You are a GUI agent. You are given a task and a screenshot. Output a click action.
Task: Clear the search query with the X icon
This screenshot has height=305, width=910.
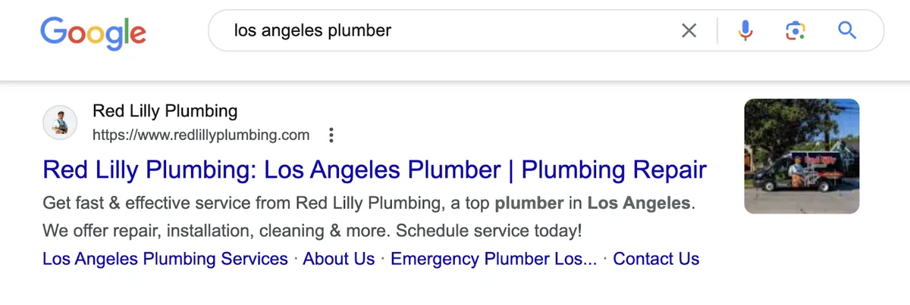point(689,31)
